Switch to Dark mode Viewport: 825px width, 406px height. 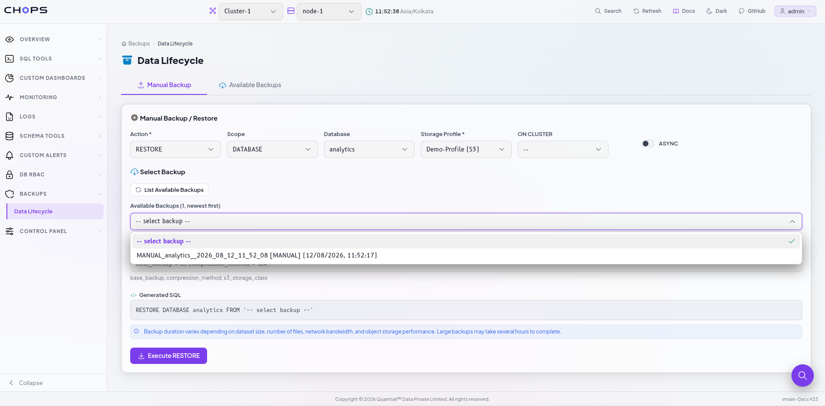point(717,11)
